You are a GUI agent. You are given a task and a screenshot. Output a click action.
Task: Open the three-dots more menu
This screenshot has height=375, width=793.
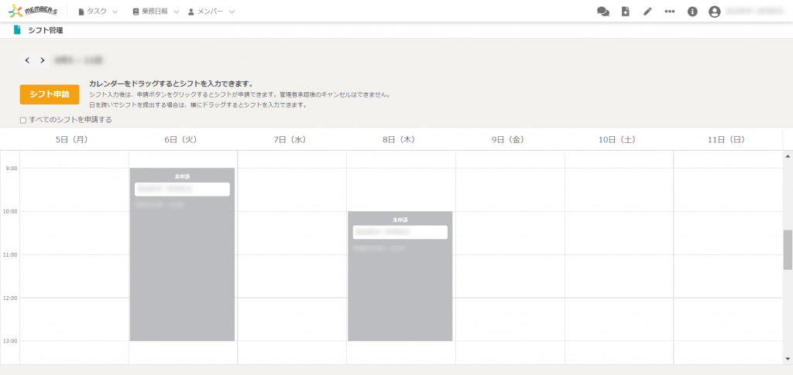670,12
